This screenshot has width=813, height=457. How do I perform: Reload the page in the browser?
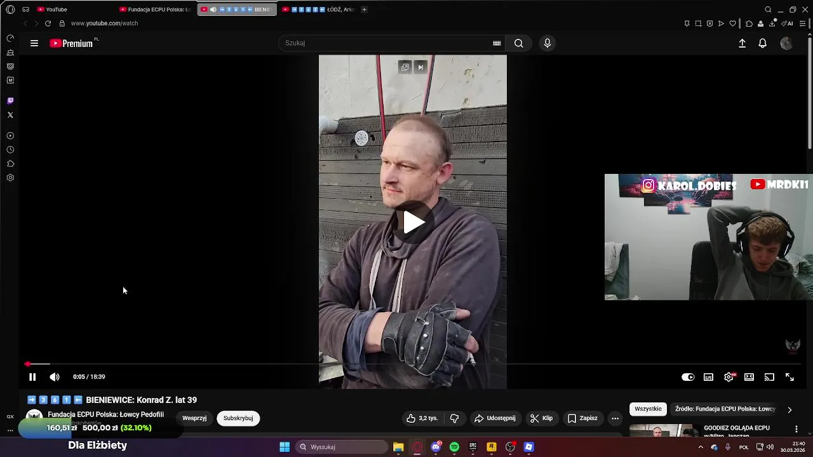tap(48, 23)
